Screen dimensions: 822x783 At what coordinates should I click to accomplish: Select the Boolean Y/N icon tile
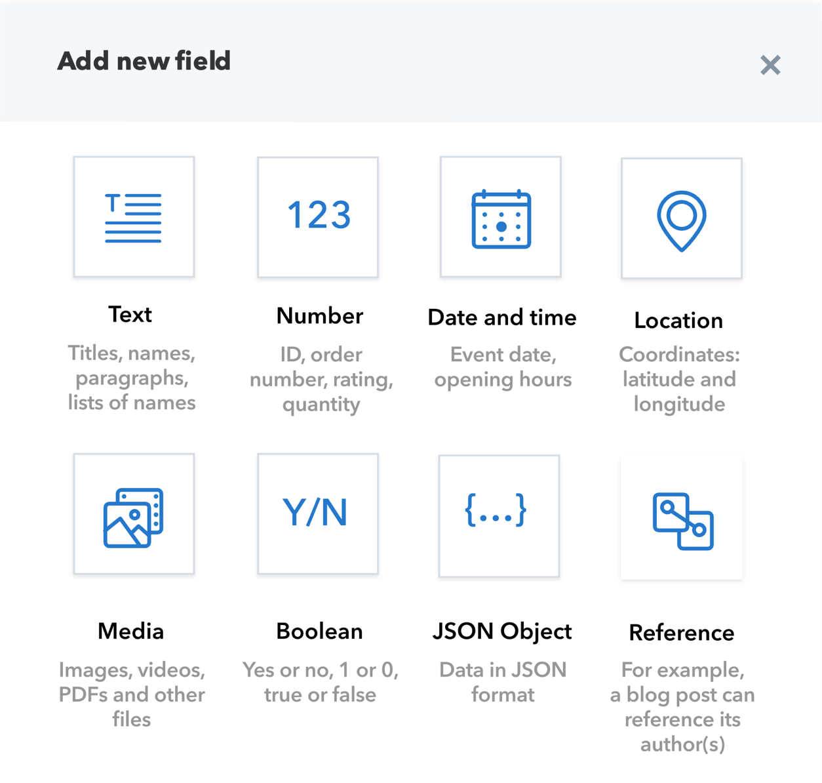tap(318, 514)
